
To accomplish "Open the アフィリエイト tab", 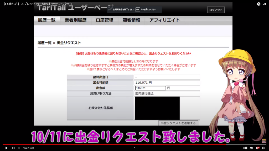I will pos(164,20).
